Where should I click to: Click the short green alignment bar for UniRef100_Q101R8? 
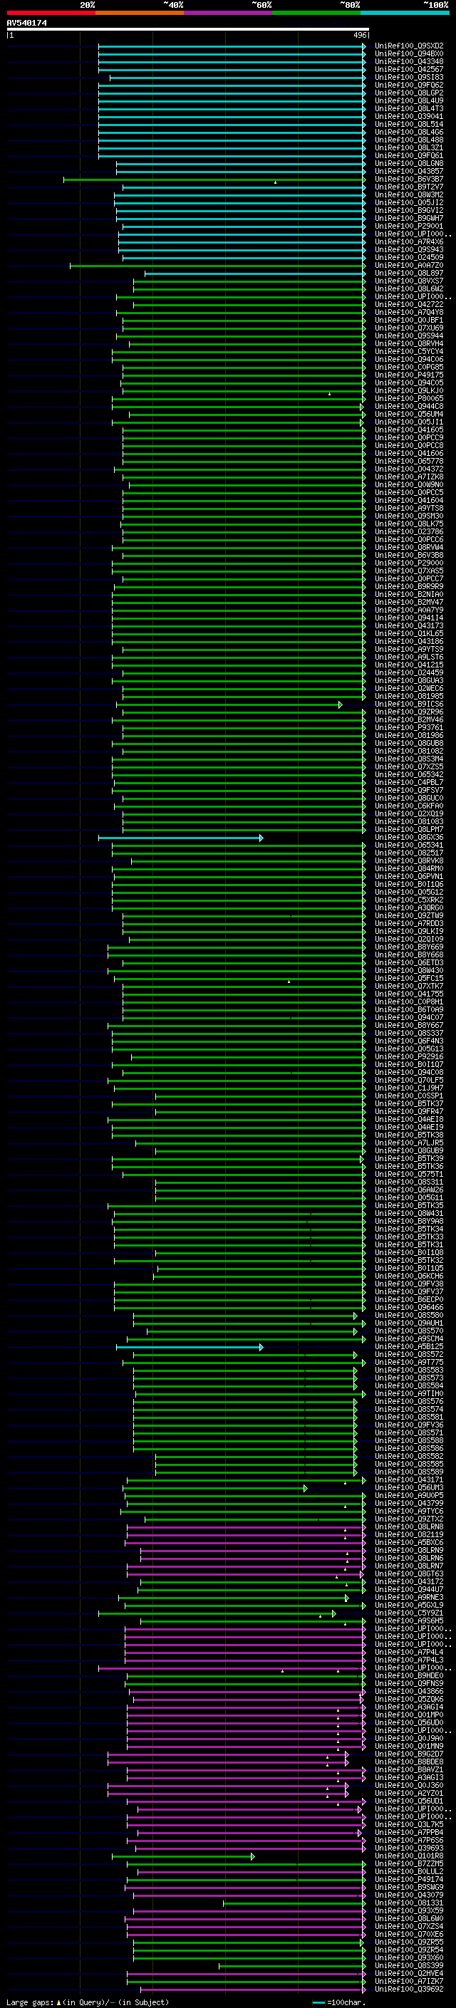[183, 1856]
